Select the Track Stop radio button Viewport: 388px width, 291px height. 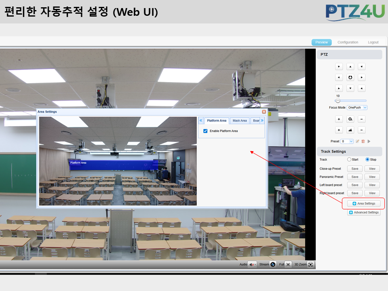pos(367,159)
